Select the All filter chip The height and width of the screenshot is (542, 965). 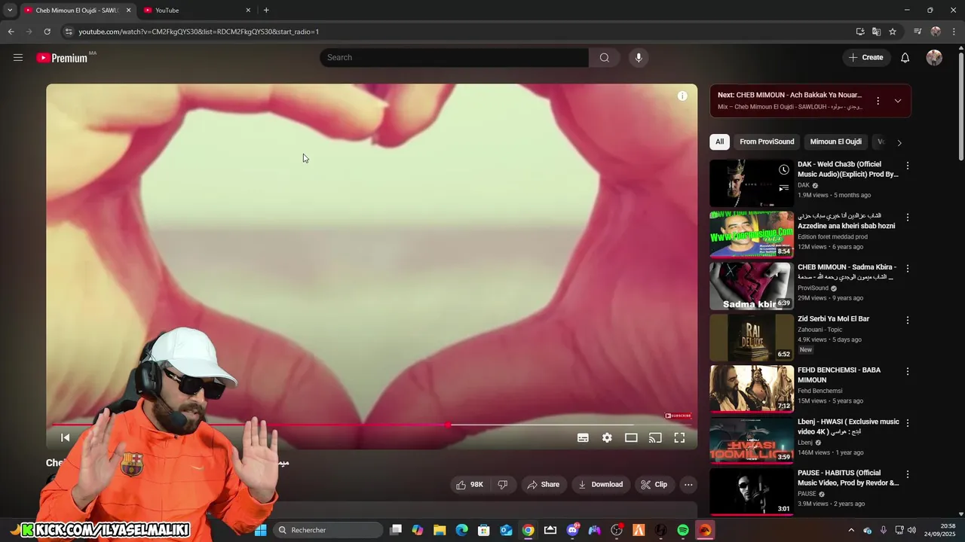tap(720, 142)
